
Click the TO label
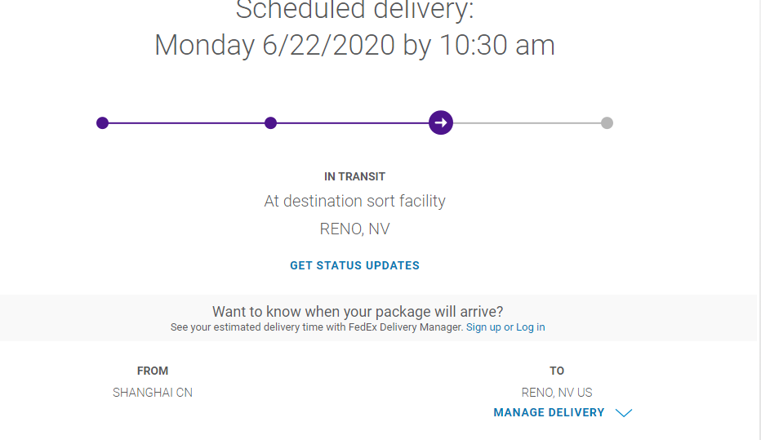[557, 371]
